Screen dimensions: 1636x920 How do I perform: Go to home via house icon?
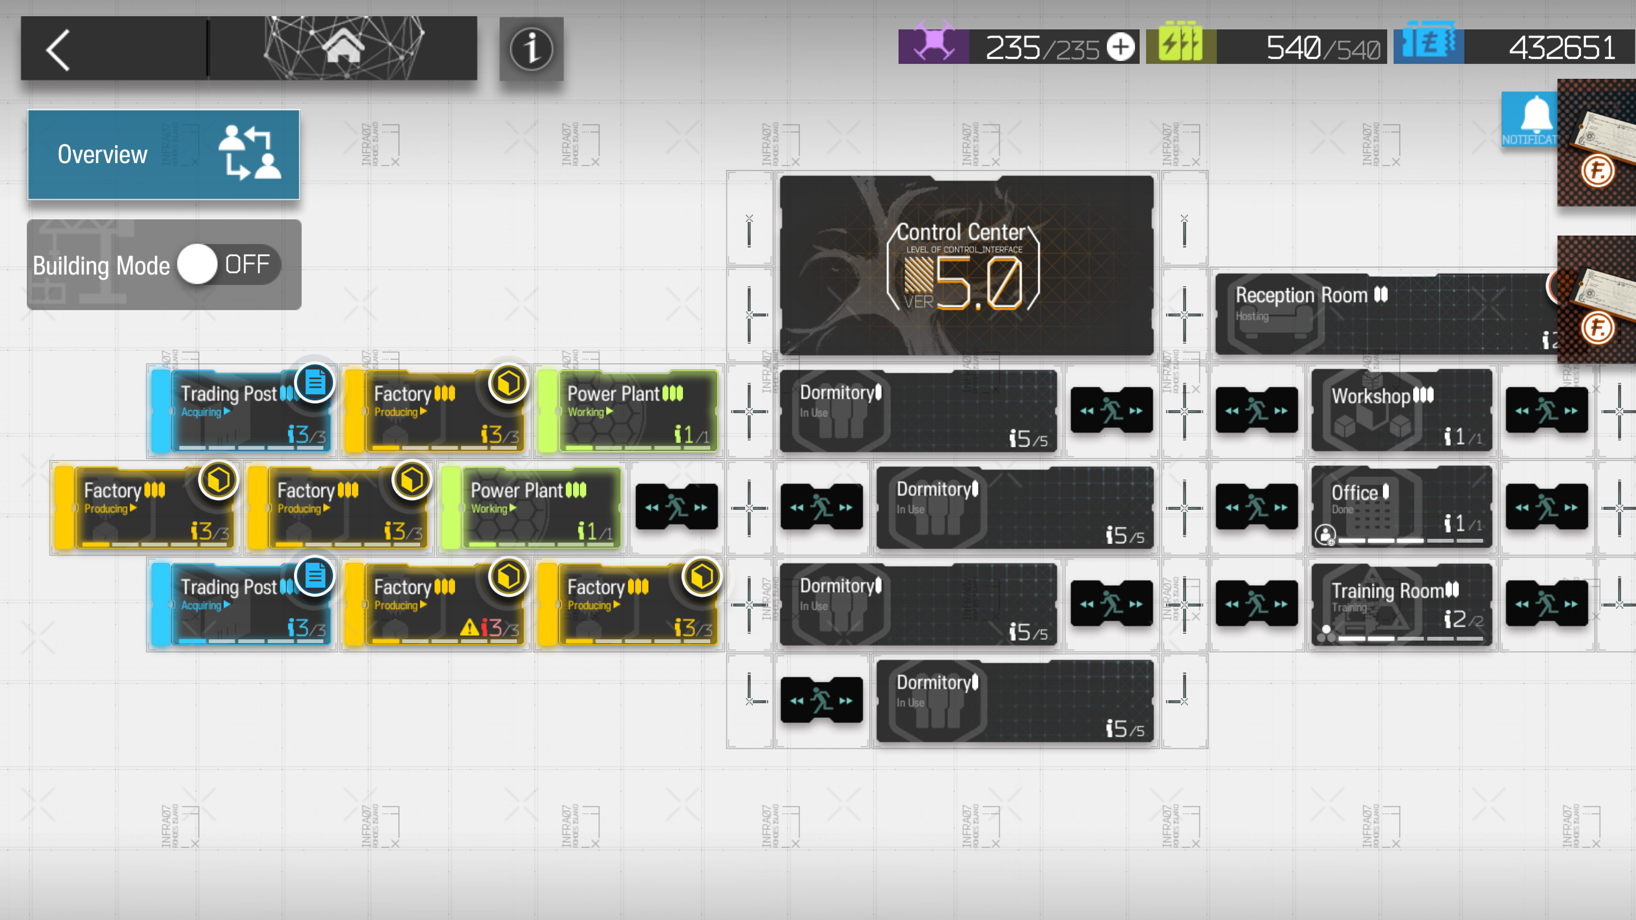coord(343,48)
